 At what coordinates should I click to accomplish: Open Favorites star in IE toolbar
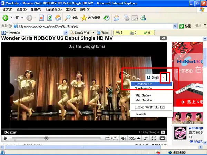click(x=90, y=18)
